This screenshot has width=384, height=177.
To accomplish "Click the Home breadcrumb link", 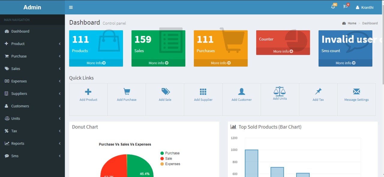I will [x=352, y=23].
